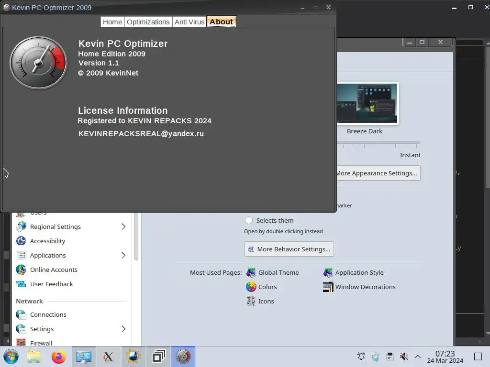
Task: Adjust the animation speed slider near Instant
Action: [x=378, y=143]
